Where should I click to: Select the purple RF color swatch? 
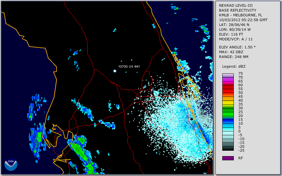tap(228, 158)
